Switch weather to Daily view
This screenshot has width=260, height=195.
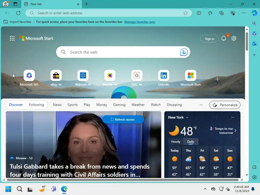[x=190, y=142]
